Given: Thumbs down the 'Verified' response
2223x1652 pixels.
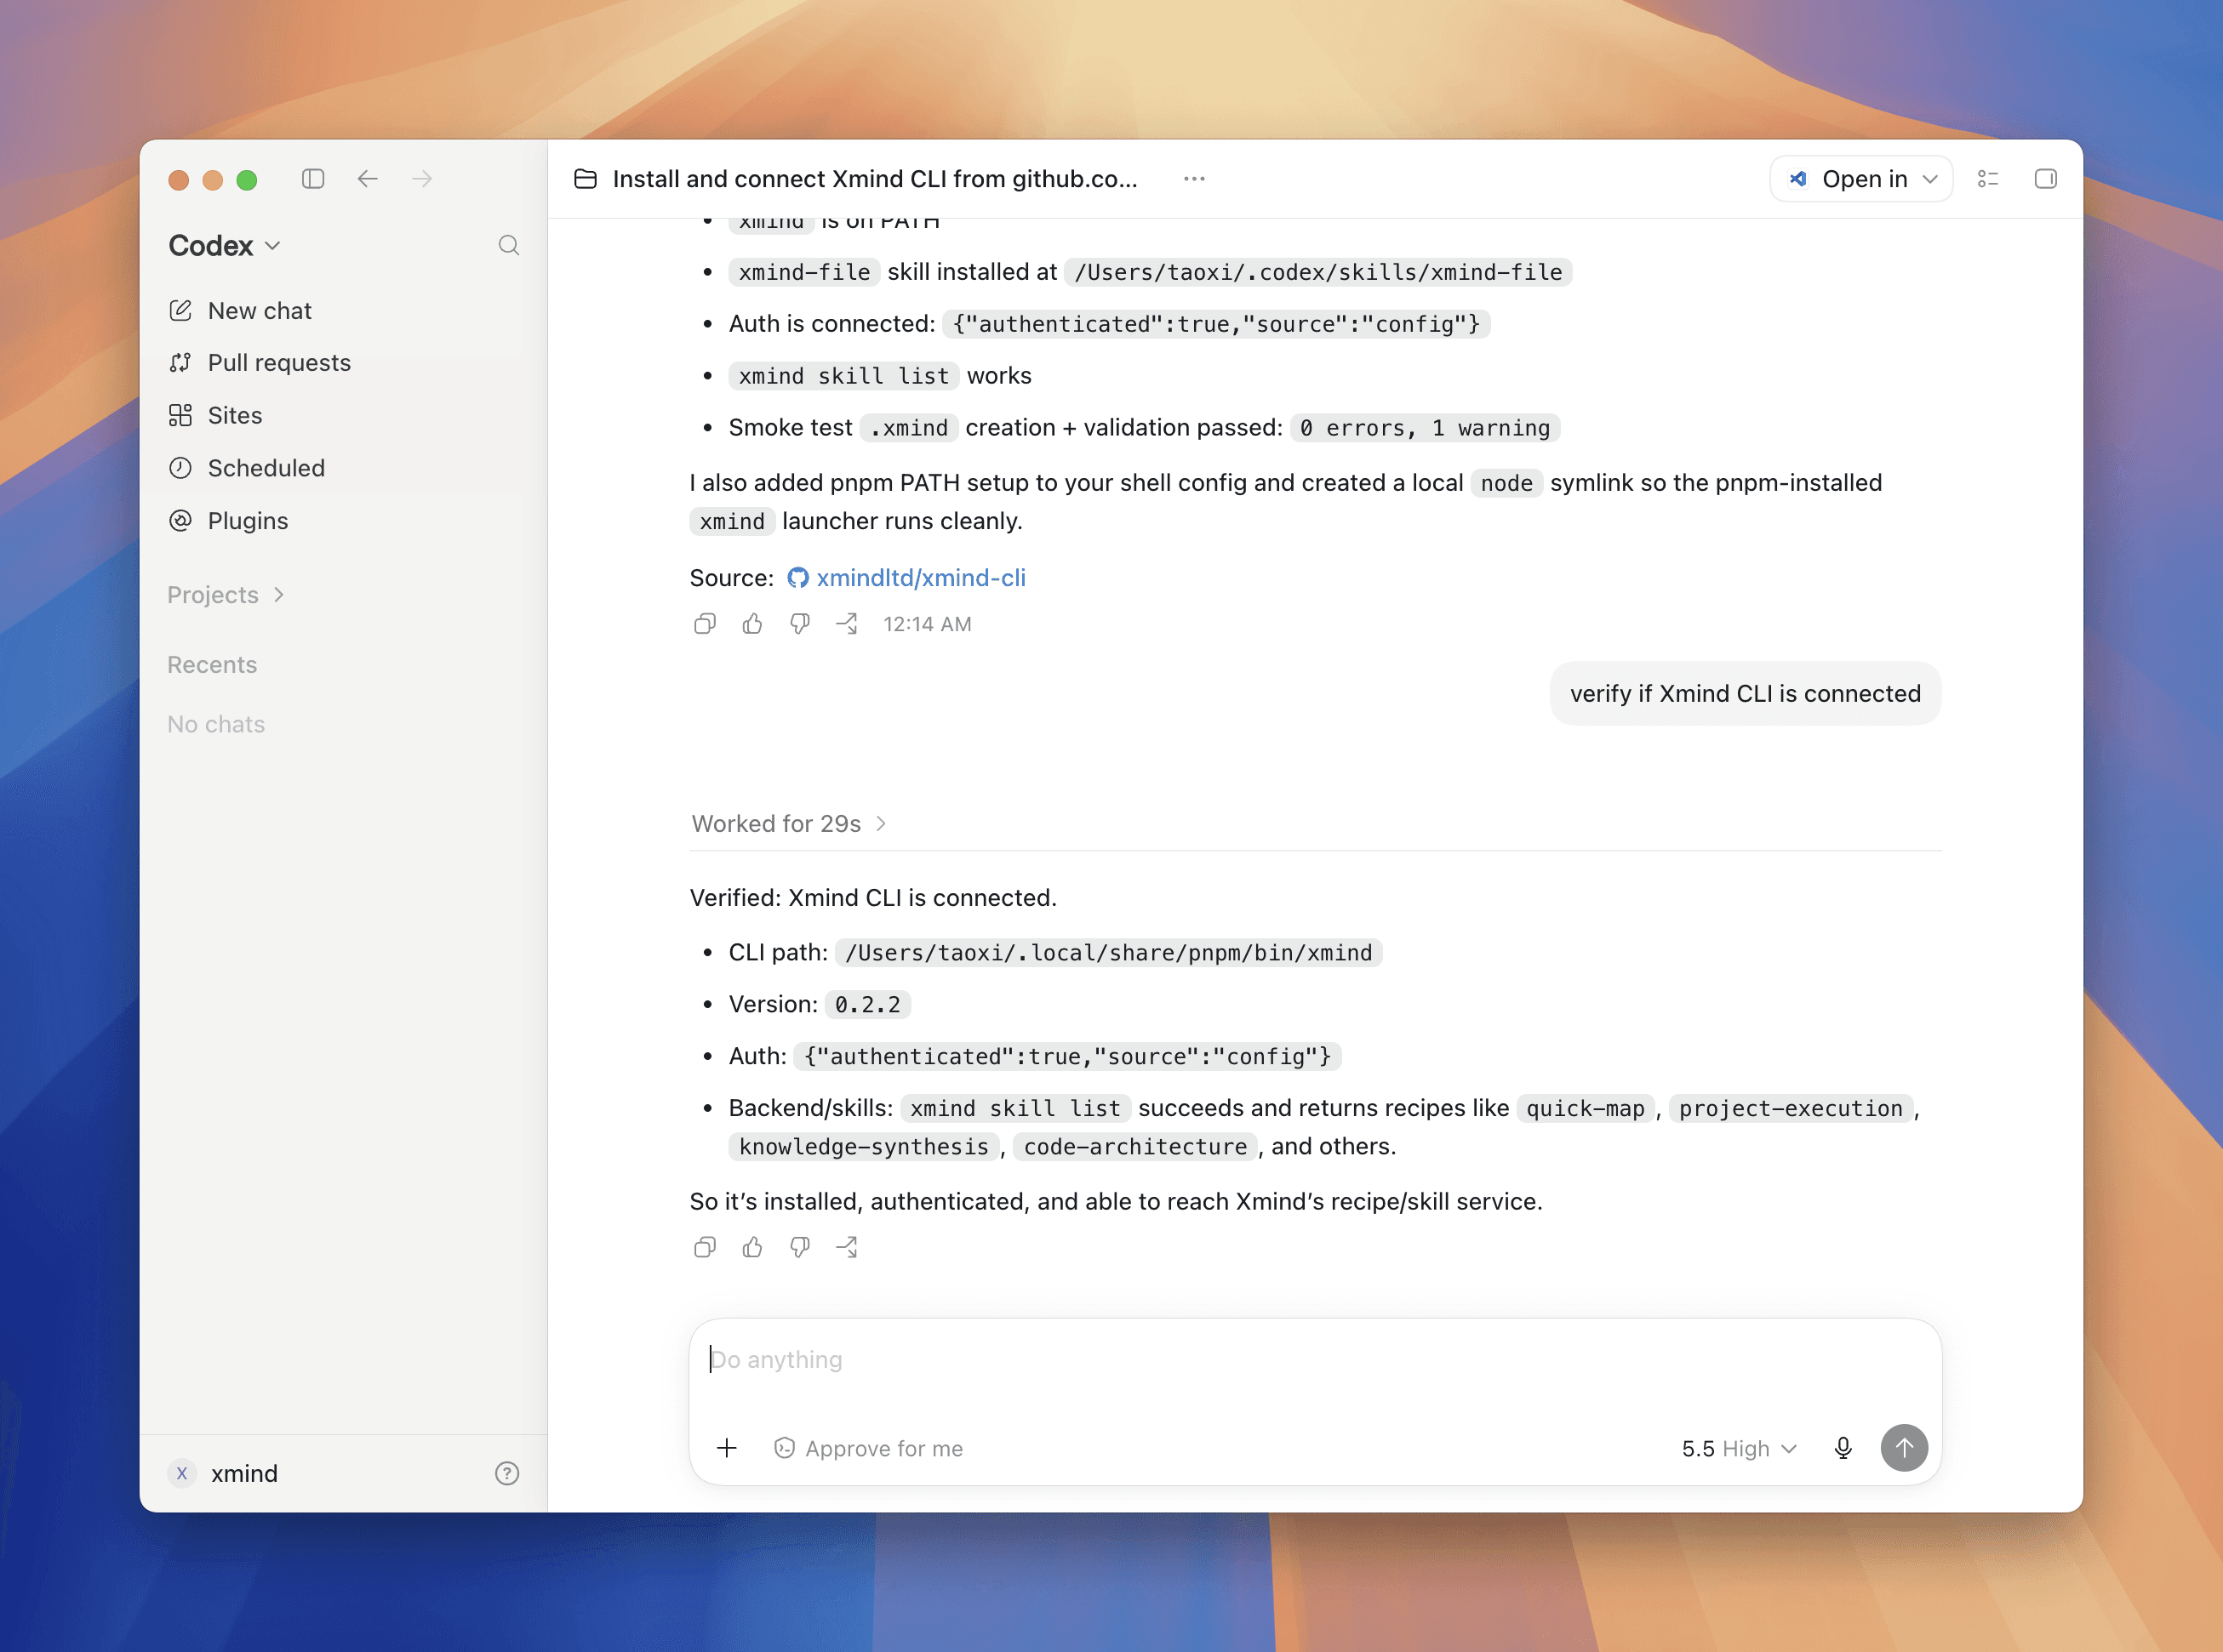Looking at the screenshot, I should 799,1247.
